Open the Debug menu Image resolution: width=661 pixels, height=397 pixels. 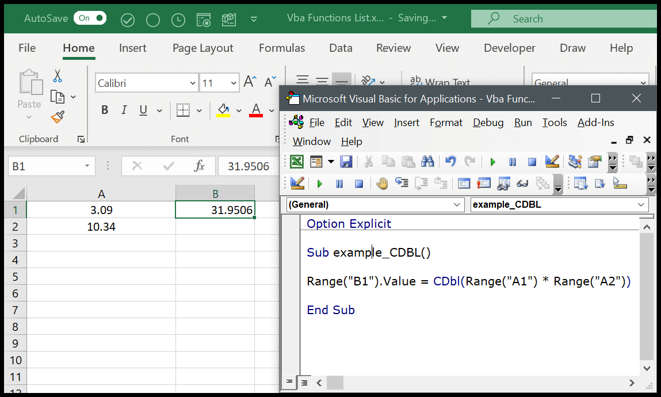coord(488,122)
